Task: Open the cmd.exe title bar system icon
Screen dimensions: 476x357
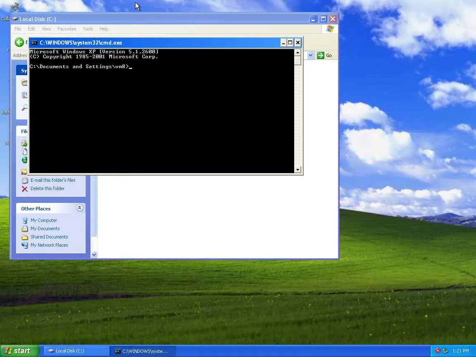Action: pyautogui.click(x=34, y=43)
